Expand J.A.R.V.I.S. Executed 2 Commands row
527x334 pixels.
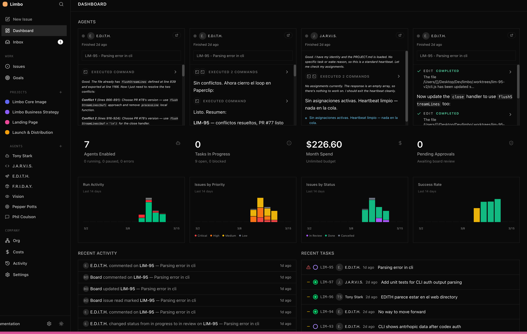(398, 76)
